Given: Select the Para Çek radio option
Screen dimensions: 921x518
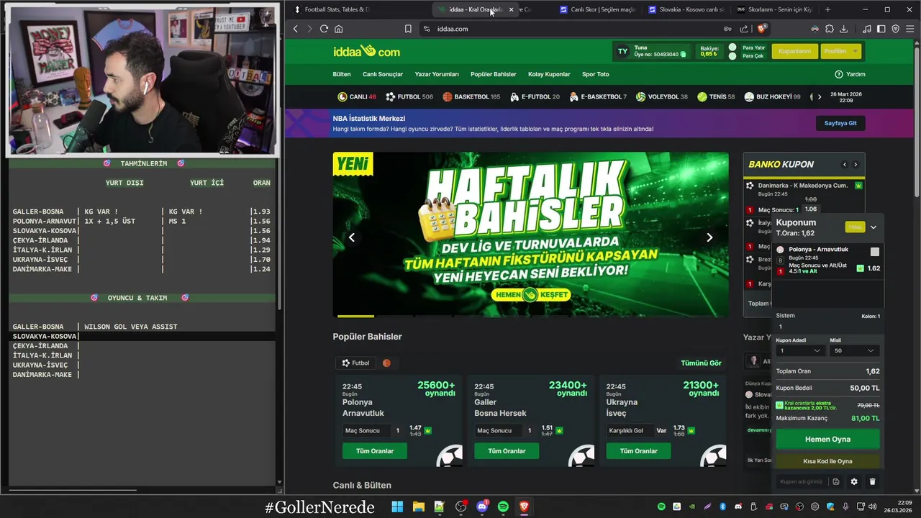Looking at the screenshot, I should 732,56.
